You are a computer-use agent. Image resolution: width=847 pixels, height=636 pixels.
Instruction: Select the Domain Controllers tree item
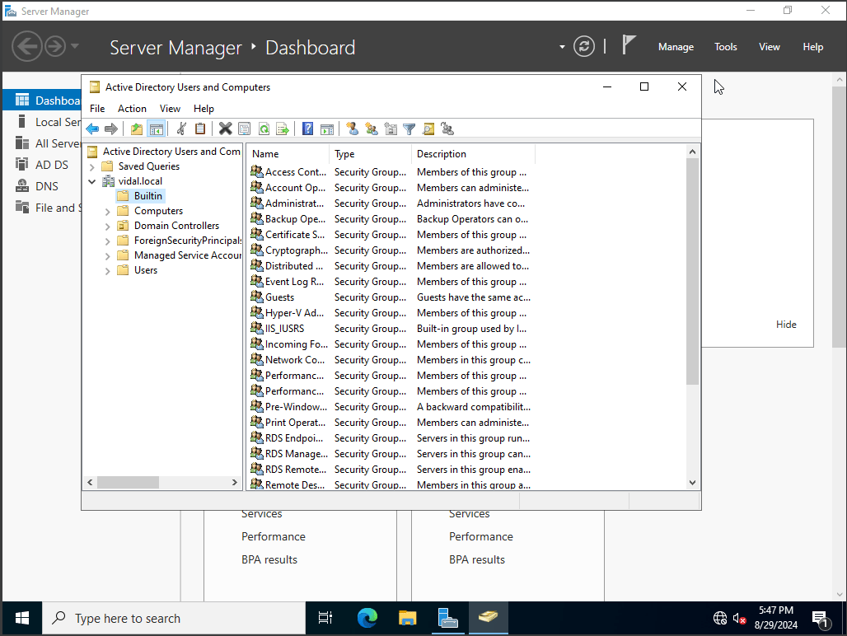[x=176, y=226]
